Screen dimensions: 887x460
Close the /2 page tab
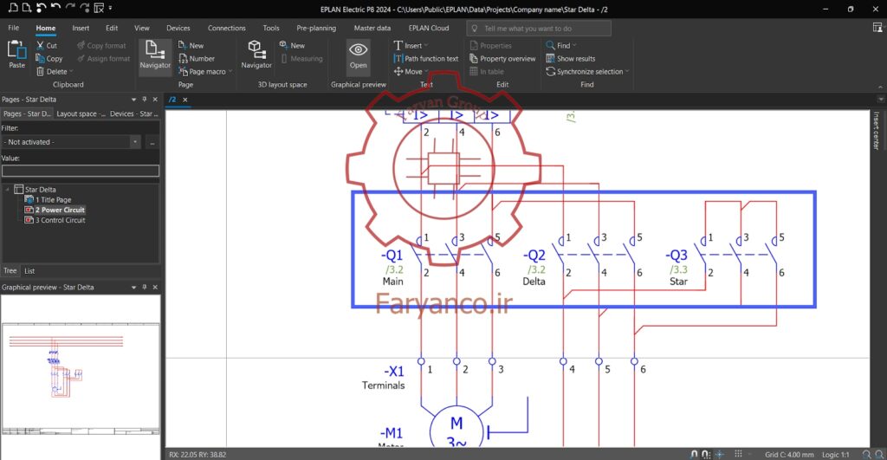click(185, 100)
